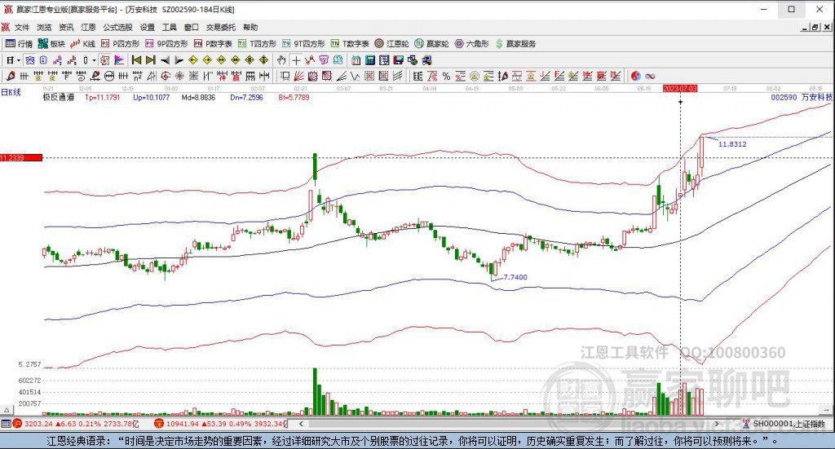
Task: Open the 文件 menu
Action: point(22,27)
